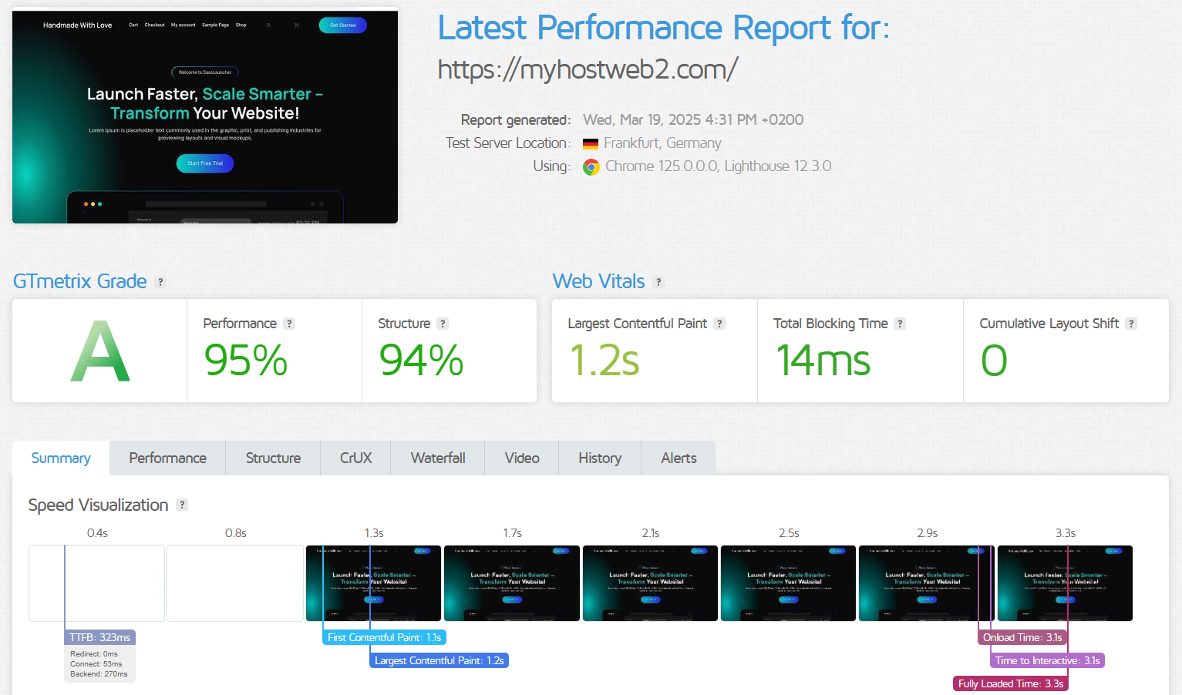
Task: Click the 14ms Total Blocking Time value
Action: coord(823,361)
